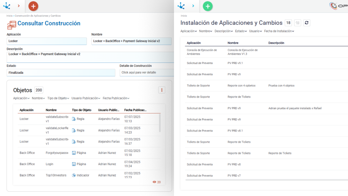Select the Login row in Objetos grid
Screen dimensions: 348x196
(x=89, y=164)
